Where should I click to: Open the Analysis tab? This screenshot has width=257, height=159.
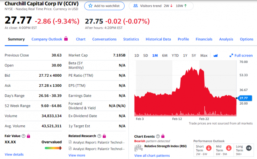(x=226, y=39)
